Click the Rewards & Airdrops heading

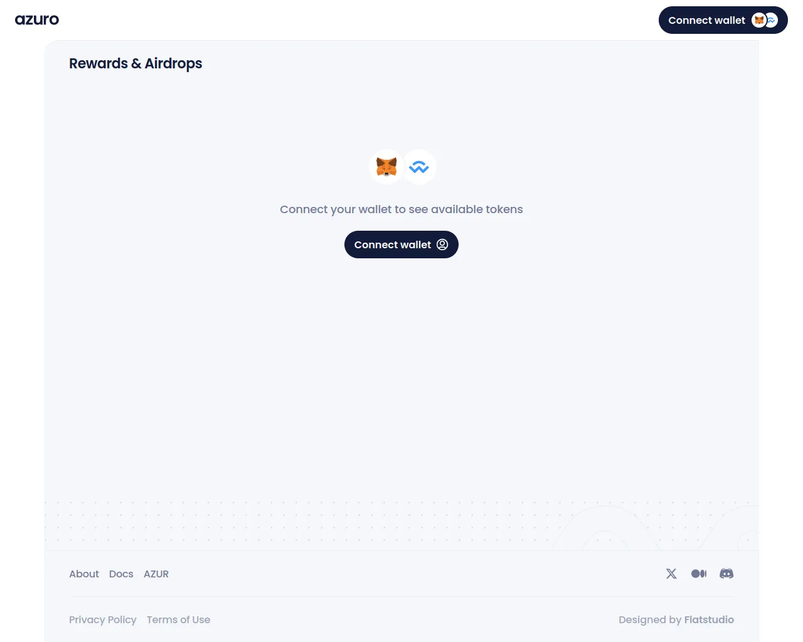(x=136, y=63)
